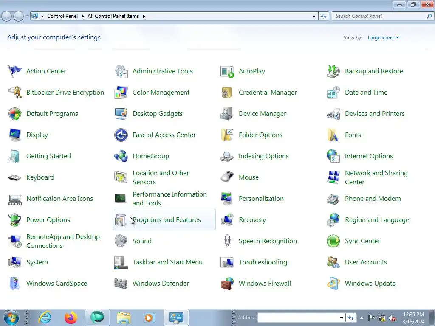
Task: Open the Fonts folder icon
Action: [x=333, y=135]
